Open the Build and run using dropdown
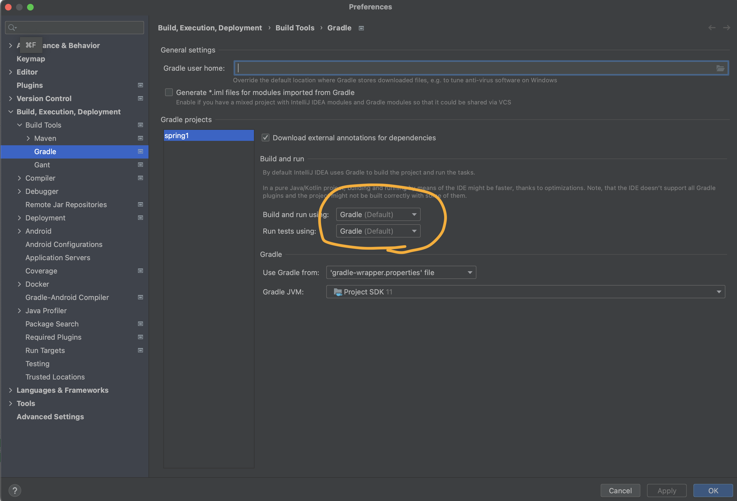737x501 pixels. point(378,215)
